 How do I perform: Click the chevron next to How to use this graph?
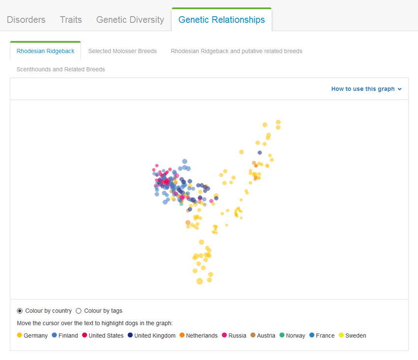click(400, 89)
